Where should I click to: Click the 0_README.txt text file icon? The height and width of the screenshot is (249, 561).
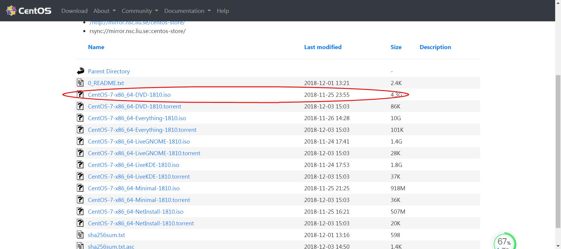tap(80, 83)
